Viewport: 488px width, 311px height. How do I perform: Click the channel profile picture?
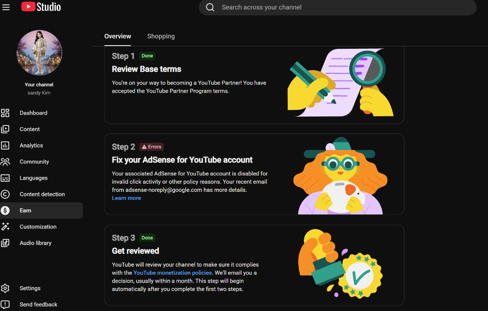[39, 53]
